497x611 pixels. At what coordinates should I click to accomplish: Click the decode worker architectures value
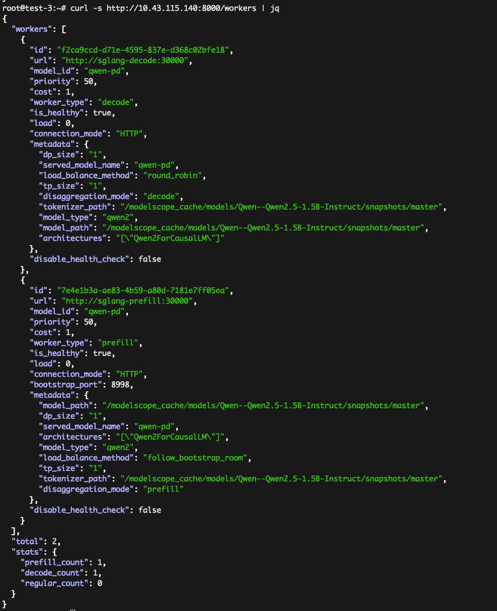tap(170, 238)
